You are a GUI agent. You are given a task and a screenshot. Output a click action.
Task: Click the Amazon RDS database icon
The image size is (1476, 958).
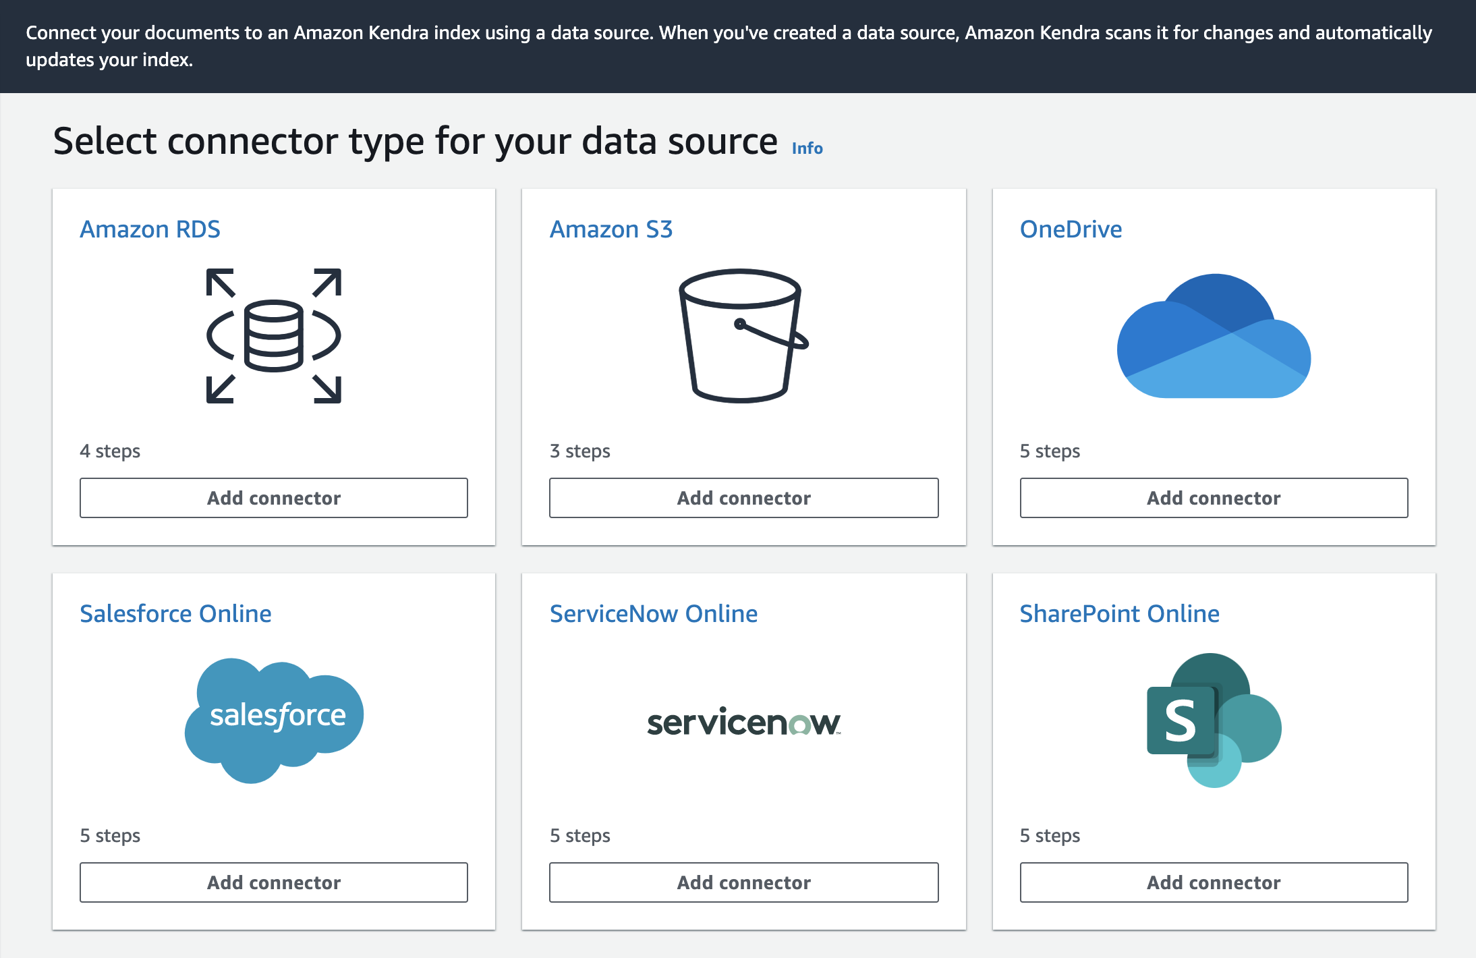[274, 336]
